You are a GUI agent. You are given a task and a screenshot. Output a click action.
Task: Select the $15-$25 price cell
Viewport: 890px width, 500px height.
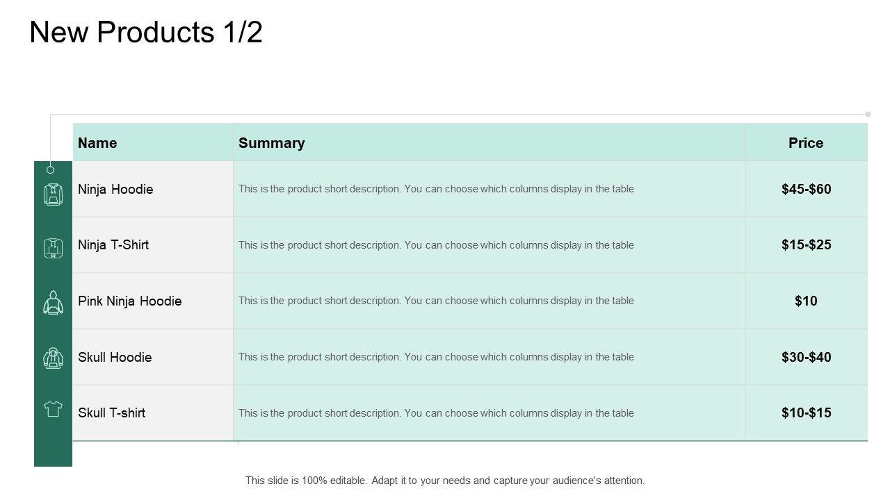(x=806, y=244)
